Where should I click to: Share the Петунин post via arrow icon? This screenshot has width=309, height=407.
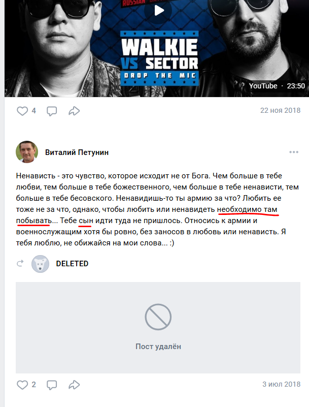pos(74,384)
